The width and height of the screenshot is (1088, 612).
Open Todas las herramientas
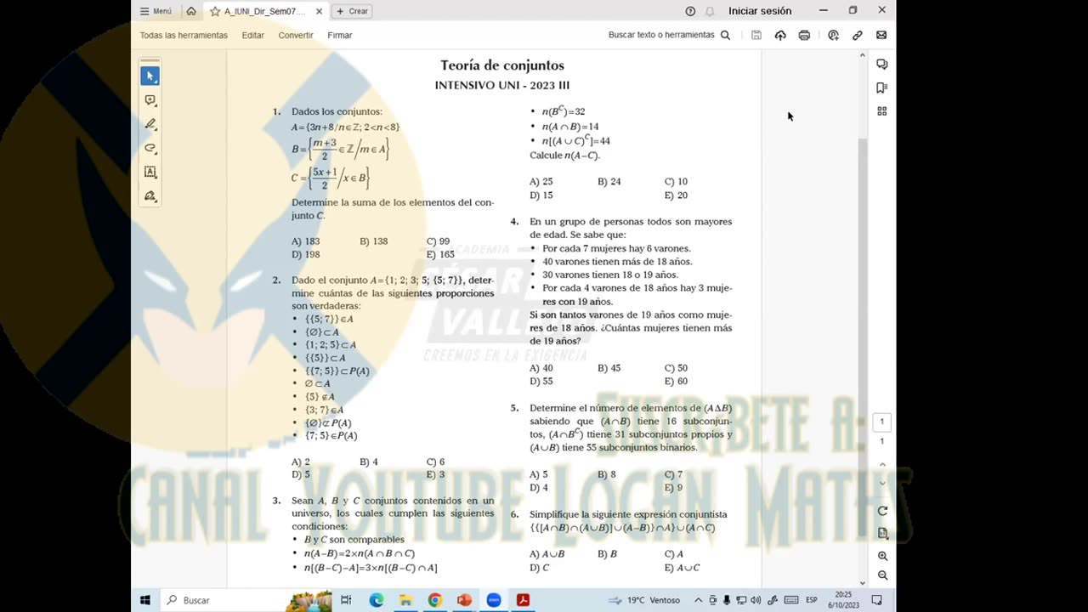pos(184,35)
